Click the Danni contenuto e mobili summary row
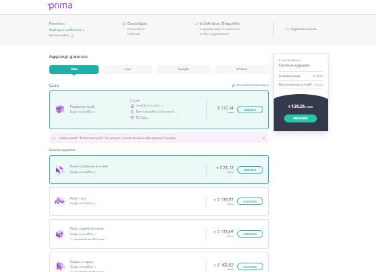376x272 pixels. 301,84
